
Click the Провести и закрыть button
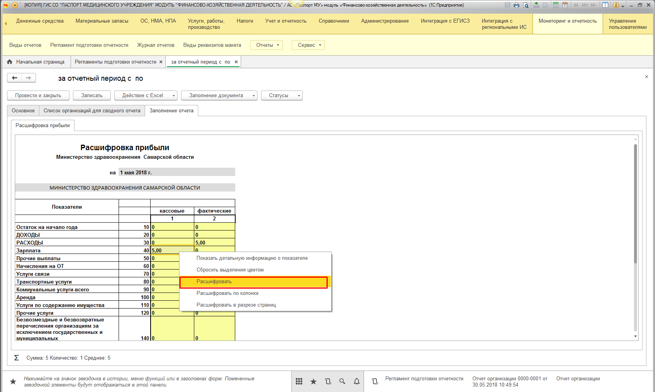(38, 96)
